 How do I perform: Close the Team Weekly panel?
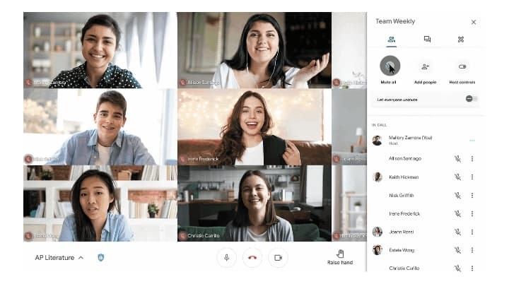[474, 22]
